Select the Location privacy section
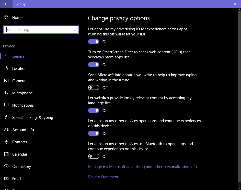 [19, 68]
